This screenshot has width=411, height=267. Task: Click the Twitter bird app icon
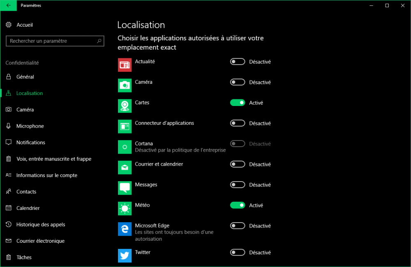pyautogui.click(x=125, y=255)
